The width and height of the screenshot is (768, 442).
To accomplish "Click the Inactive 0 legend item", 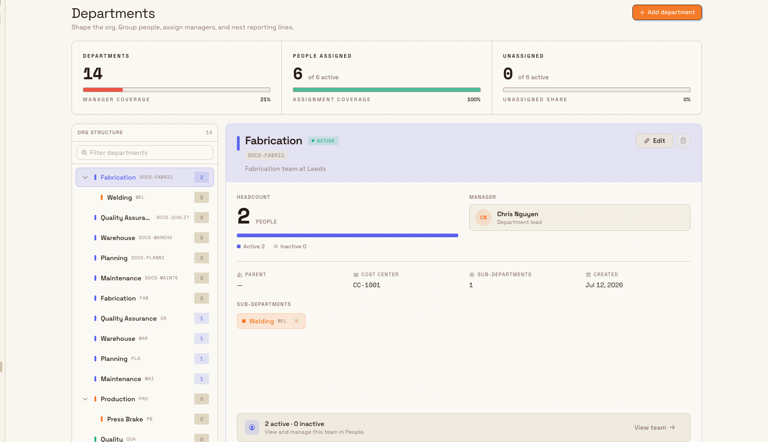I will pos(290,246).
